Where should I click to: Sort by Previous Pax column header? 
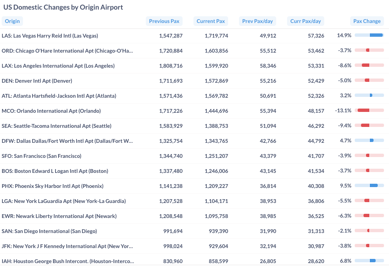[x=164, y=21]
